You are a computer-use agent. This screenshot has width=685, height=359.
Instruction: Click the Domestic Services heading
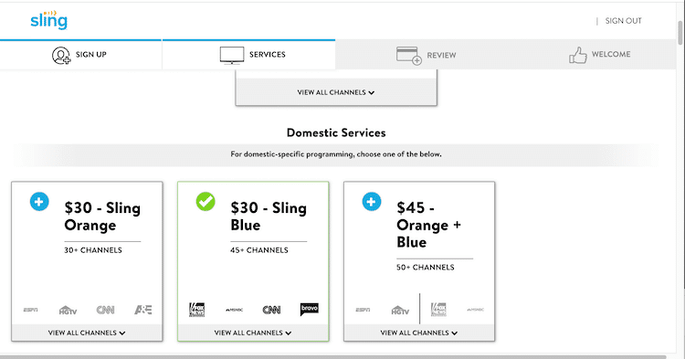pyautogui.click(x=336, y=132)
